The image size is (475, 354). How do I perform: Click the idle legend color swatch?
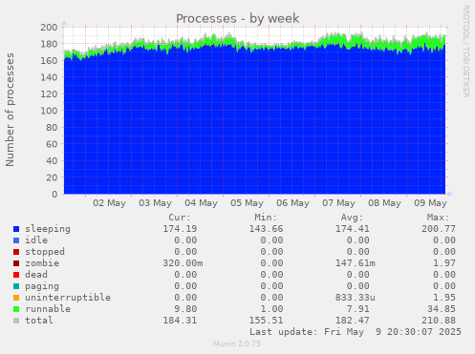[16, 240]
